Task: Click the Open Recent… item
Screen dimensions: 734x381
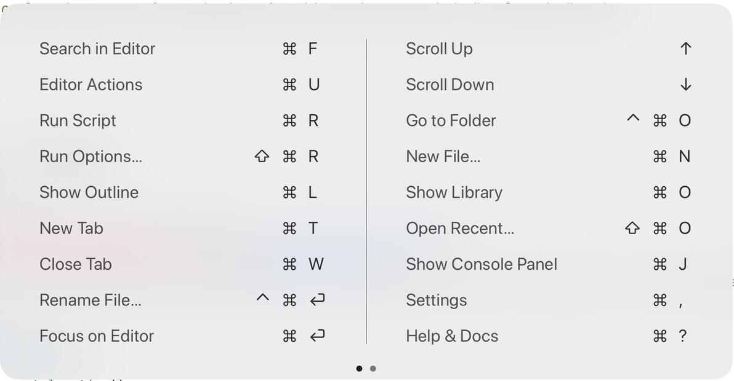Action: click(460, 229)
